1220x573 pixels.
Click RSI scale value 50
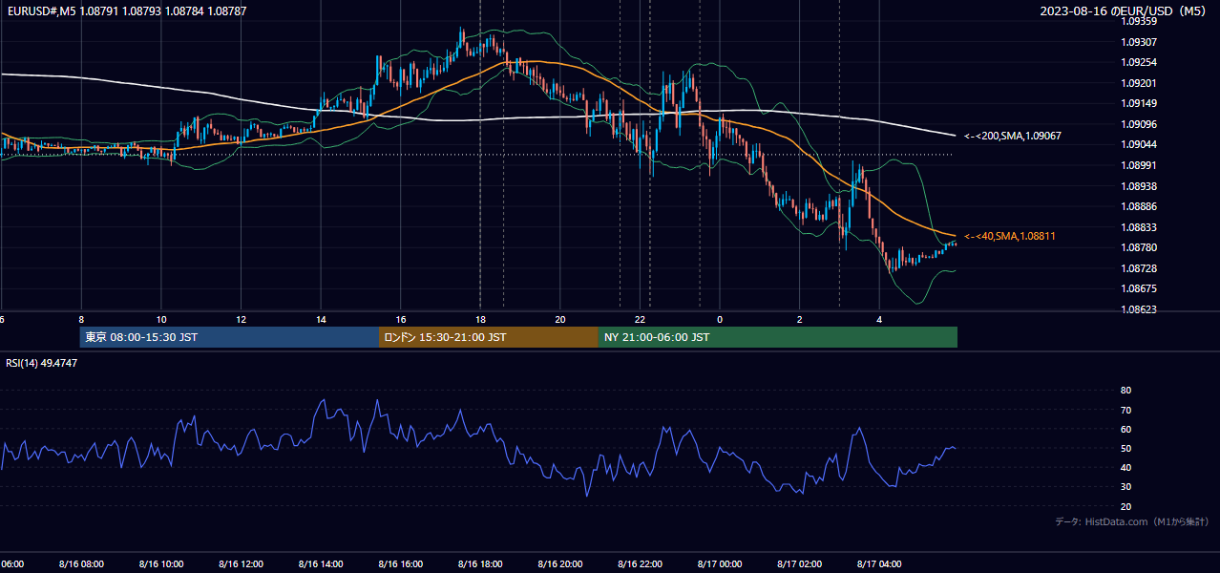tap(1126, 448)
